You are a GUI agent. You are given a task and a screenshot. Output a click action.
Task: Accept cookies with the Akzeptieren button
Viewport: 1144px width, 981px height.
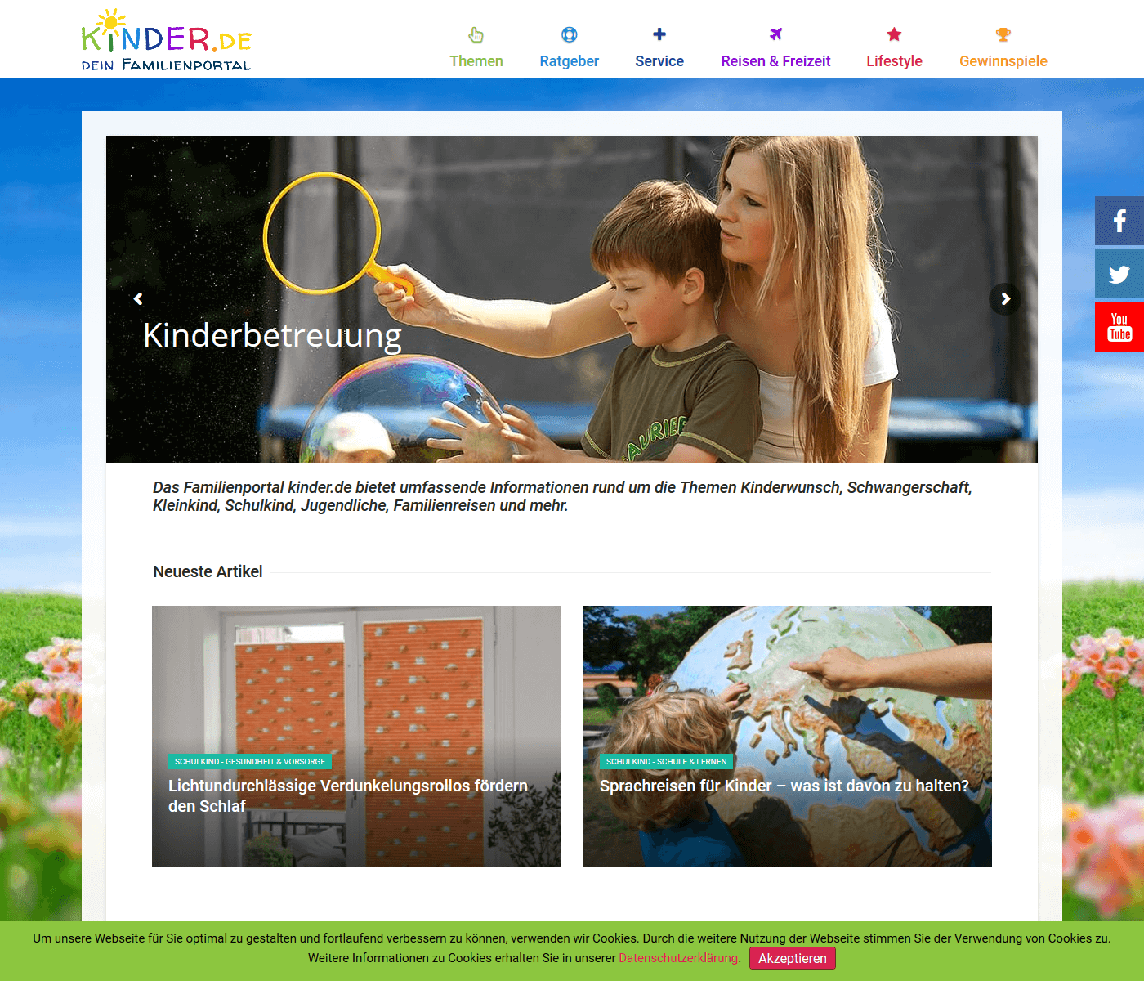(x=793, y=958)
